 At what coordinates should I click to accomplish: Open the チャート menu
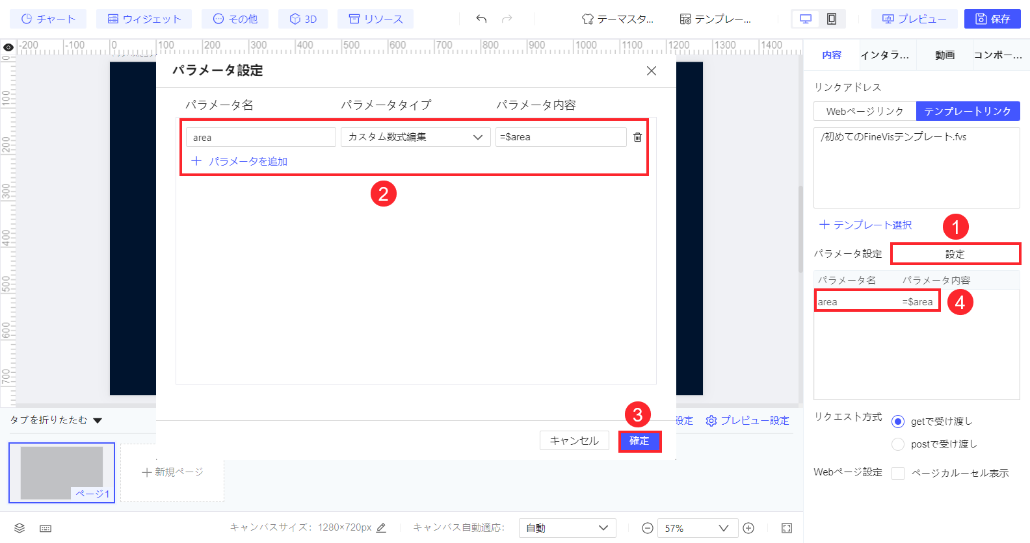48,19
